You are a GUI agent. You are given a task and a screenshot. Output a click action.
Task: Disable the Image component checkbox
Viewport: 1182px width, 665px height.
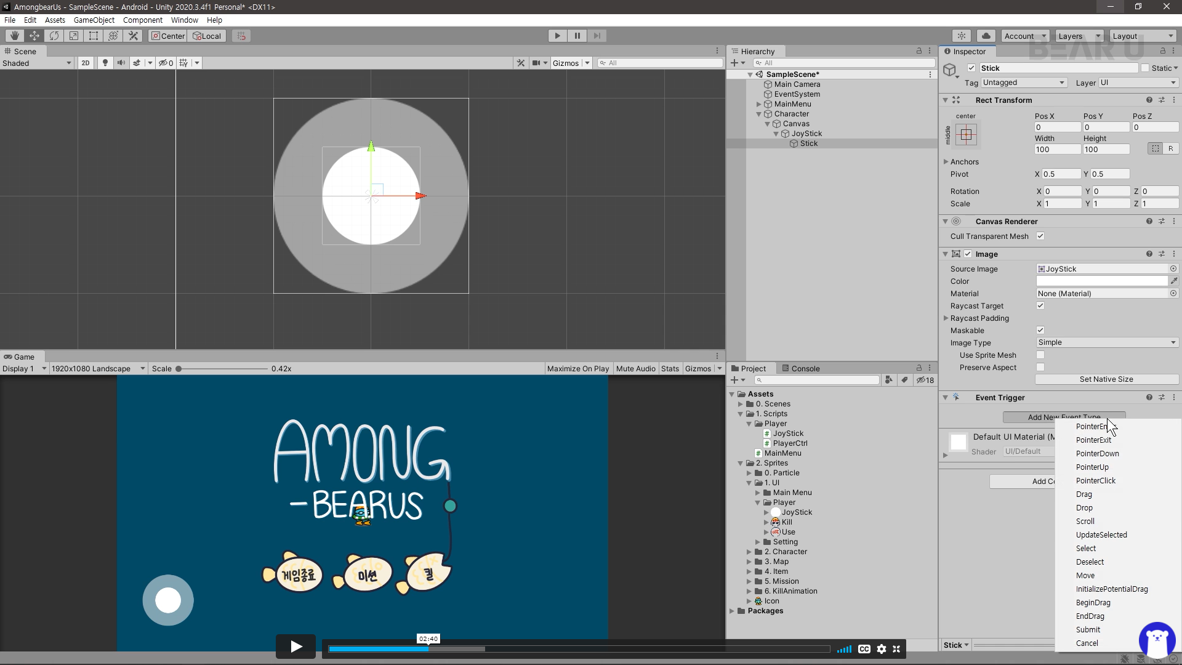pyautogui.click(x=968, y=254)
